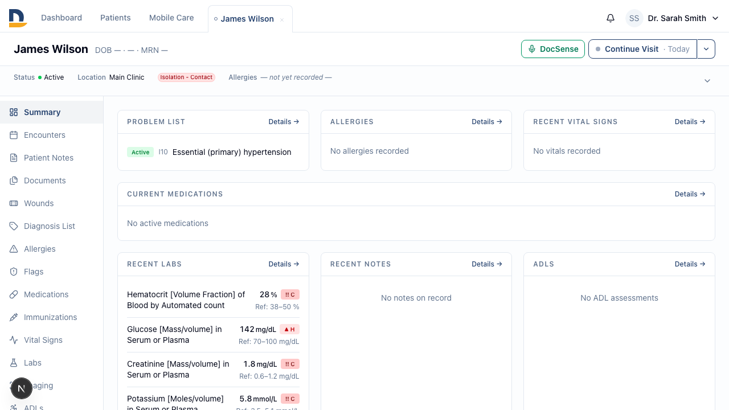This screenshot has width=729, height=410.
Task: Expand the Continue Visit dropdown arrow
Action: [706, 49]
